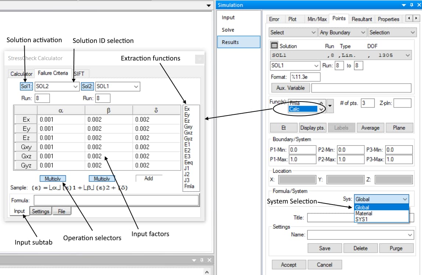422x275 pixels.
Task: Click the Formula input field
Action: coord(116,201)
